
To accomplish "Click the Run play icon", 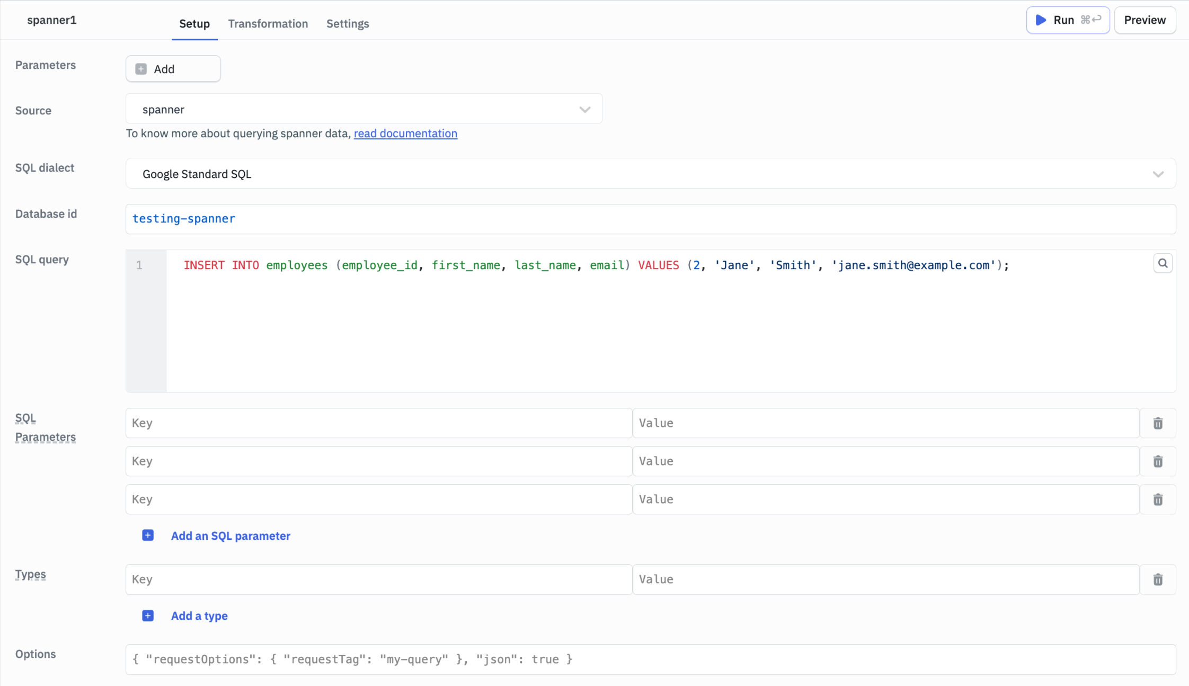I will 1041,20.
